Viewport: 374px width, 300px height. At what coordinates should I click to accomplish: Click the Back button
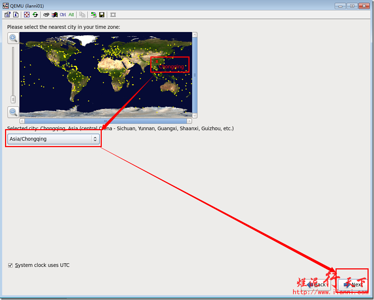point(316,285)
